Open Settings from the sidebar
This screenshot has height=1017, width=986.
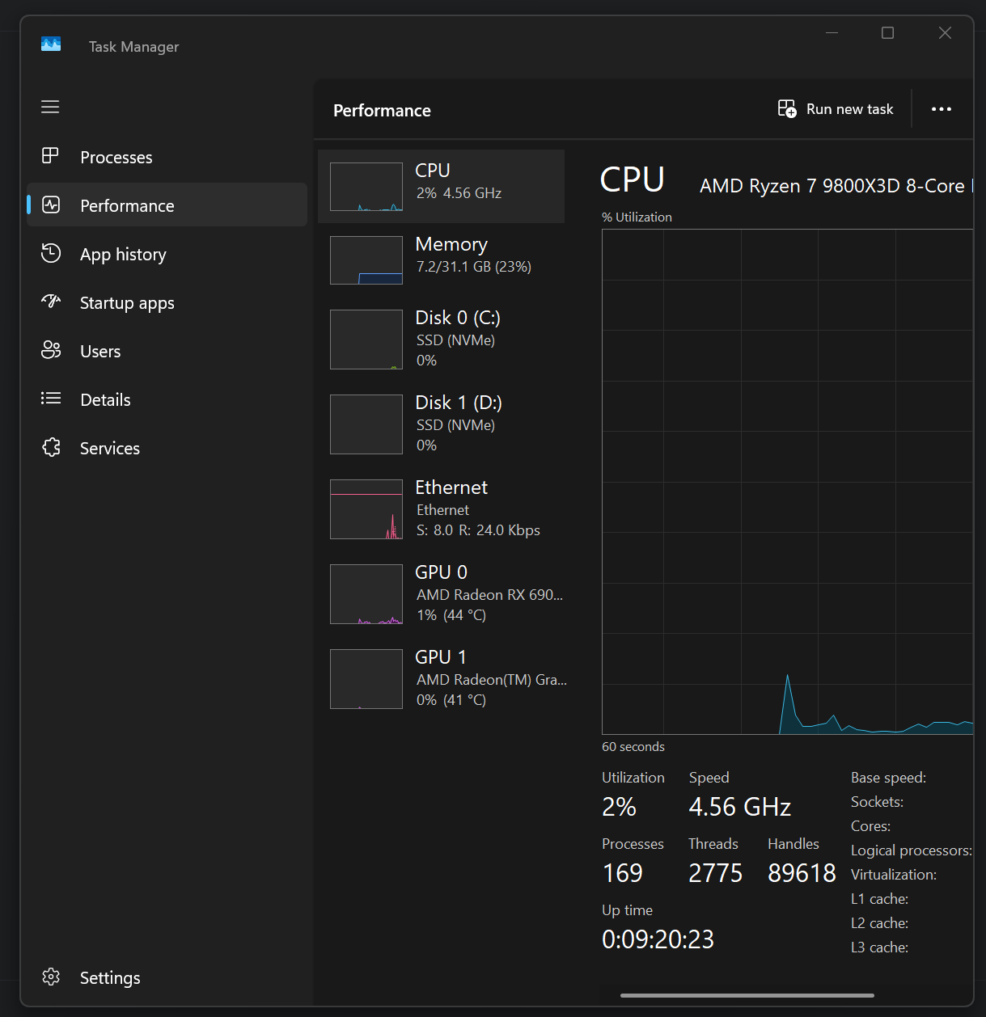coord(167,977)
